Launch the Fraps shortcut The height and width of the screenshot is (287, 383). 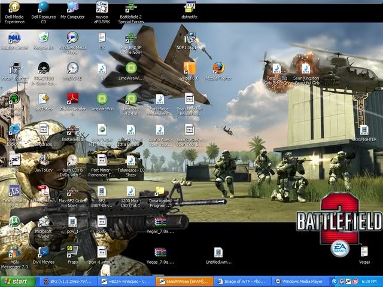(73, 255)
